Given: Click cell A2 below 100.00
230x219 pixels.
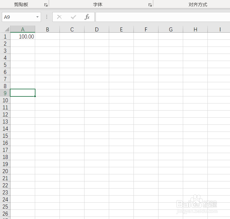Looking at the screenshot, I should click(x=23, y=43).
